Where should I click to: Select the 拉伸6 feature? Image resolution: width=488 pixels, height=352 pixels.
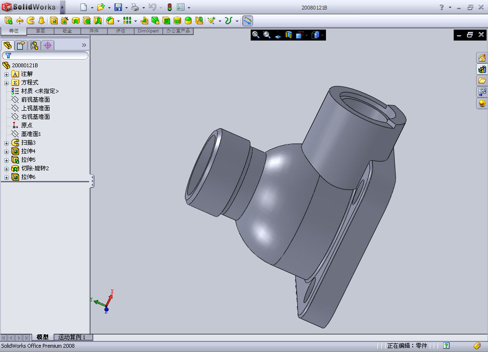tap(28, 177)
